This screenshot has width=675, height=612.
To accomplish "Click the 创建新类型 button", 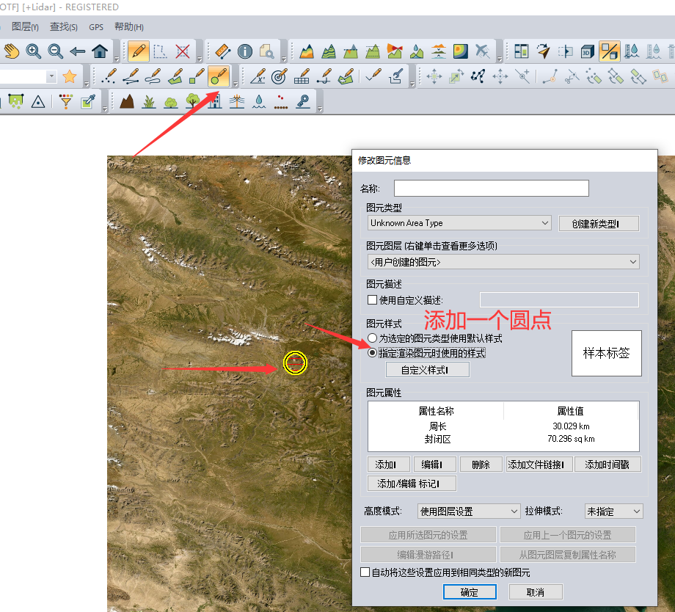I will click(x=599, y=222).
